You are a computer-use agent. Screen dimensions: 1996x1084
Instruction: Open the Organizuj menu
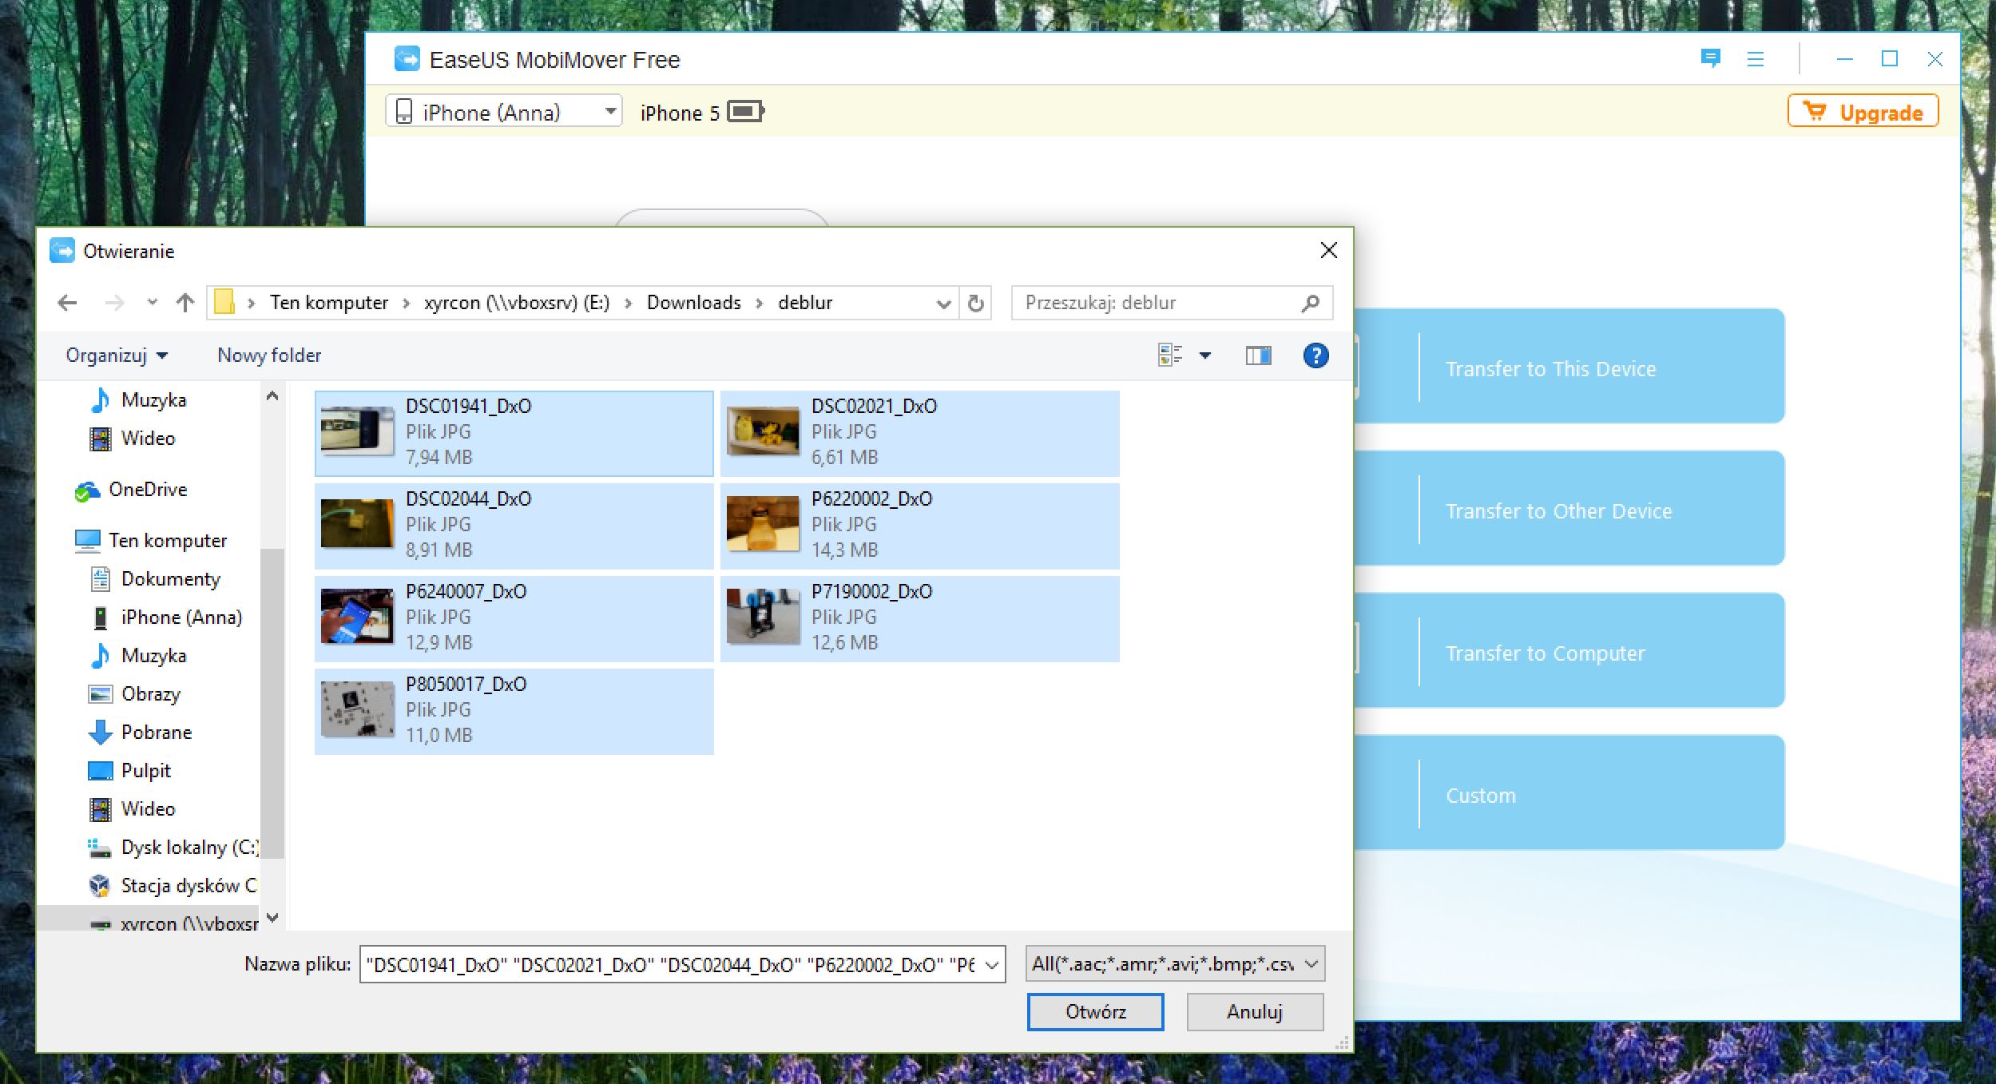point(117,355)
